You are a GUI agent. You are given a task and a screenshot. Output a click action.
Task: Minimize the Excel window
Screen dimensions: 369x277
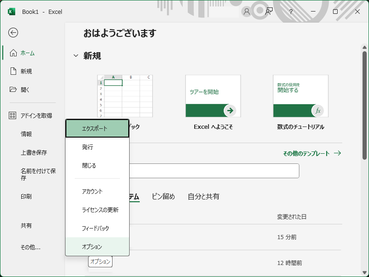coord(313,12)
